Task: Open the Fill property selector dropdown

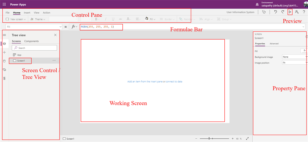Action: (34, 27)
